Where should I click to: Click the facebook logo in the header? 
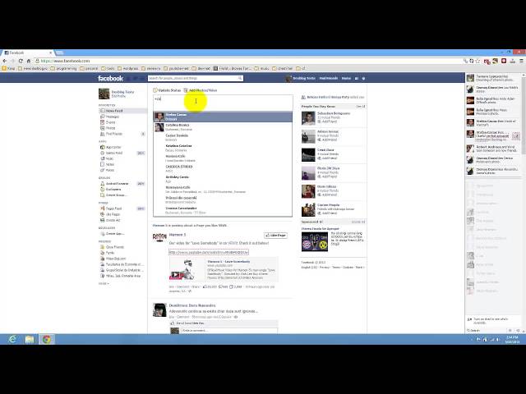tap(110, 79)
